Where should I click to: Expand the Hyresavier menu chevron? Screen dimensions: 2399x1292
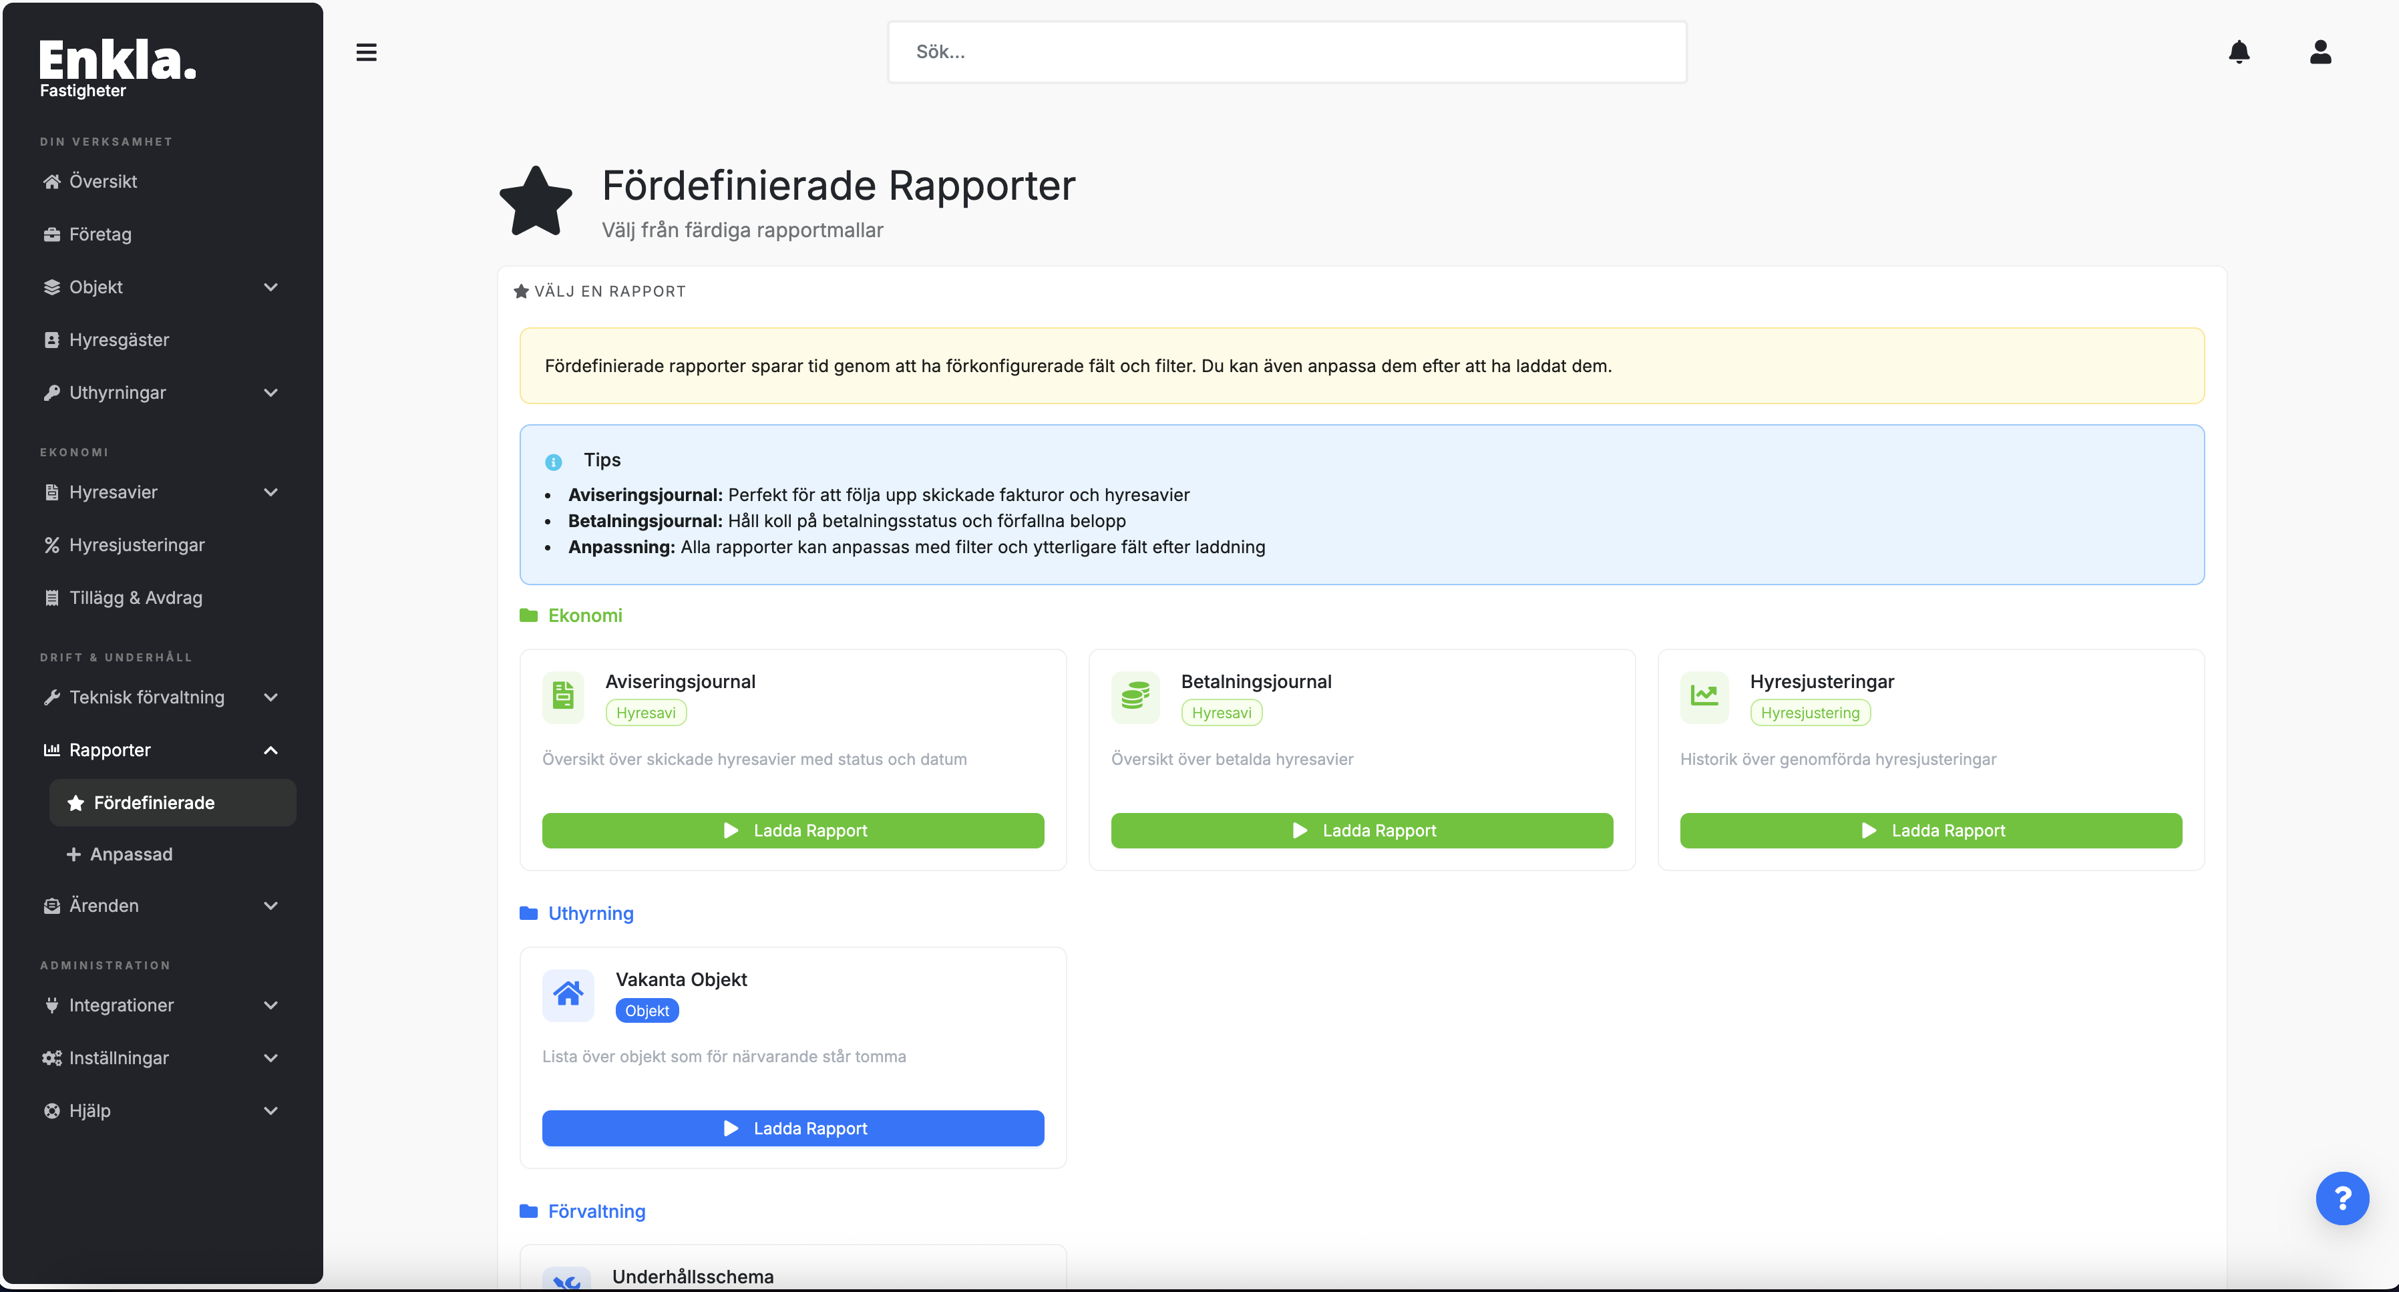click(x=271, y=492)
